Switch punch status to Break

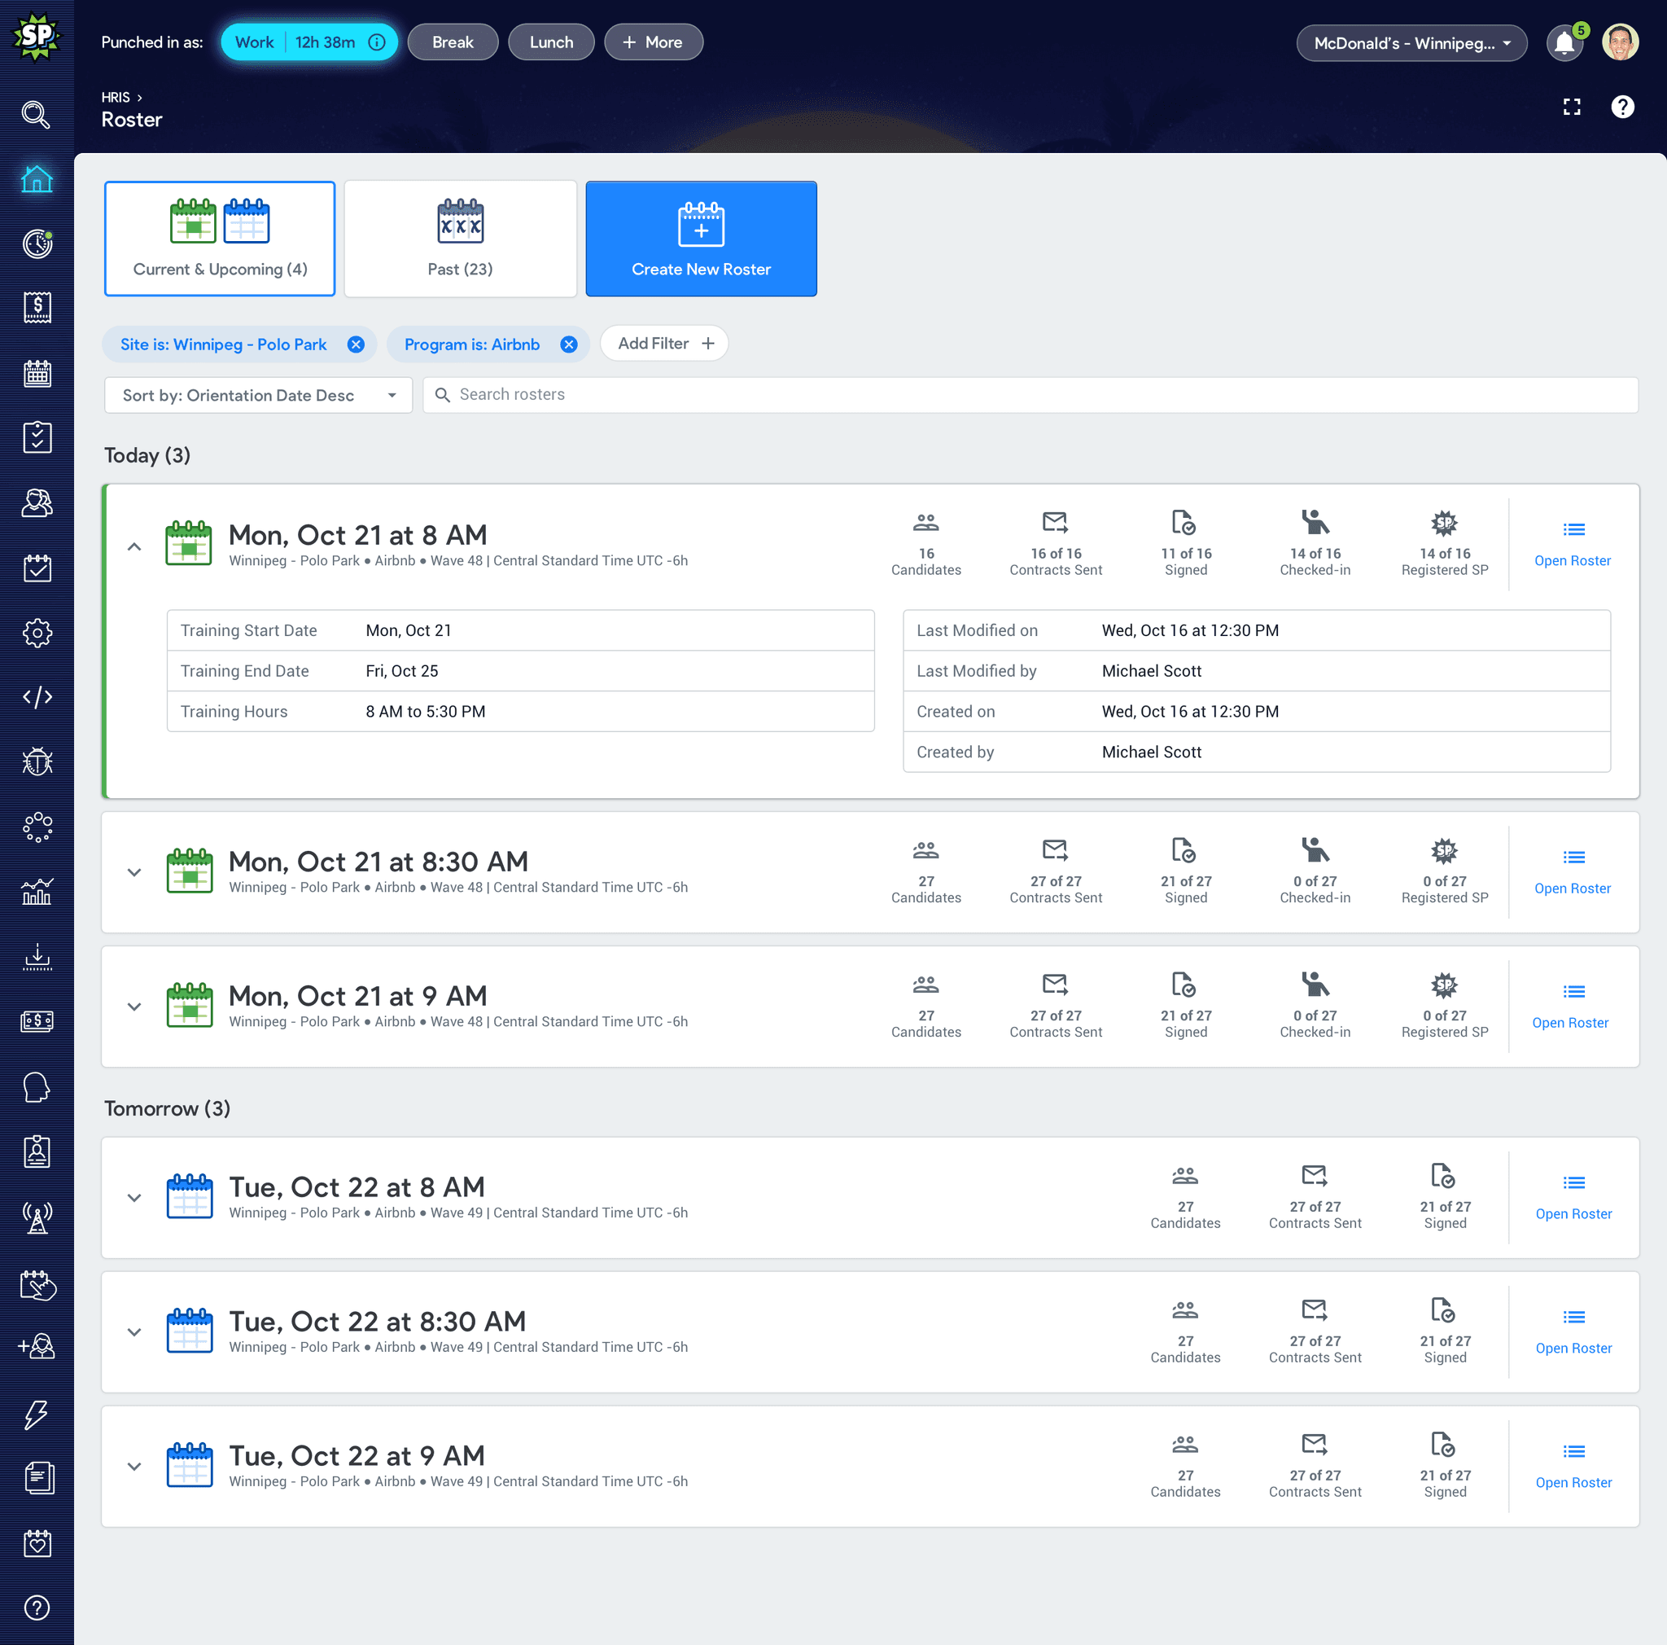tap(452, 42)
